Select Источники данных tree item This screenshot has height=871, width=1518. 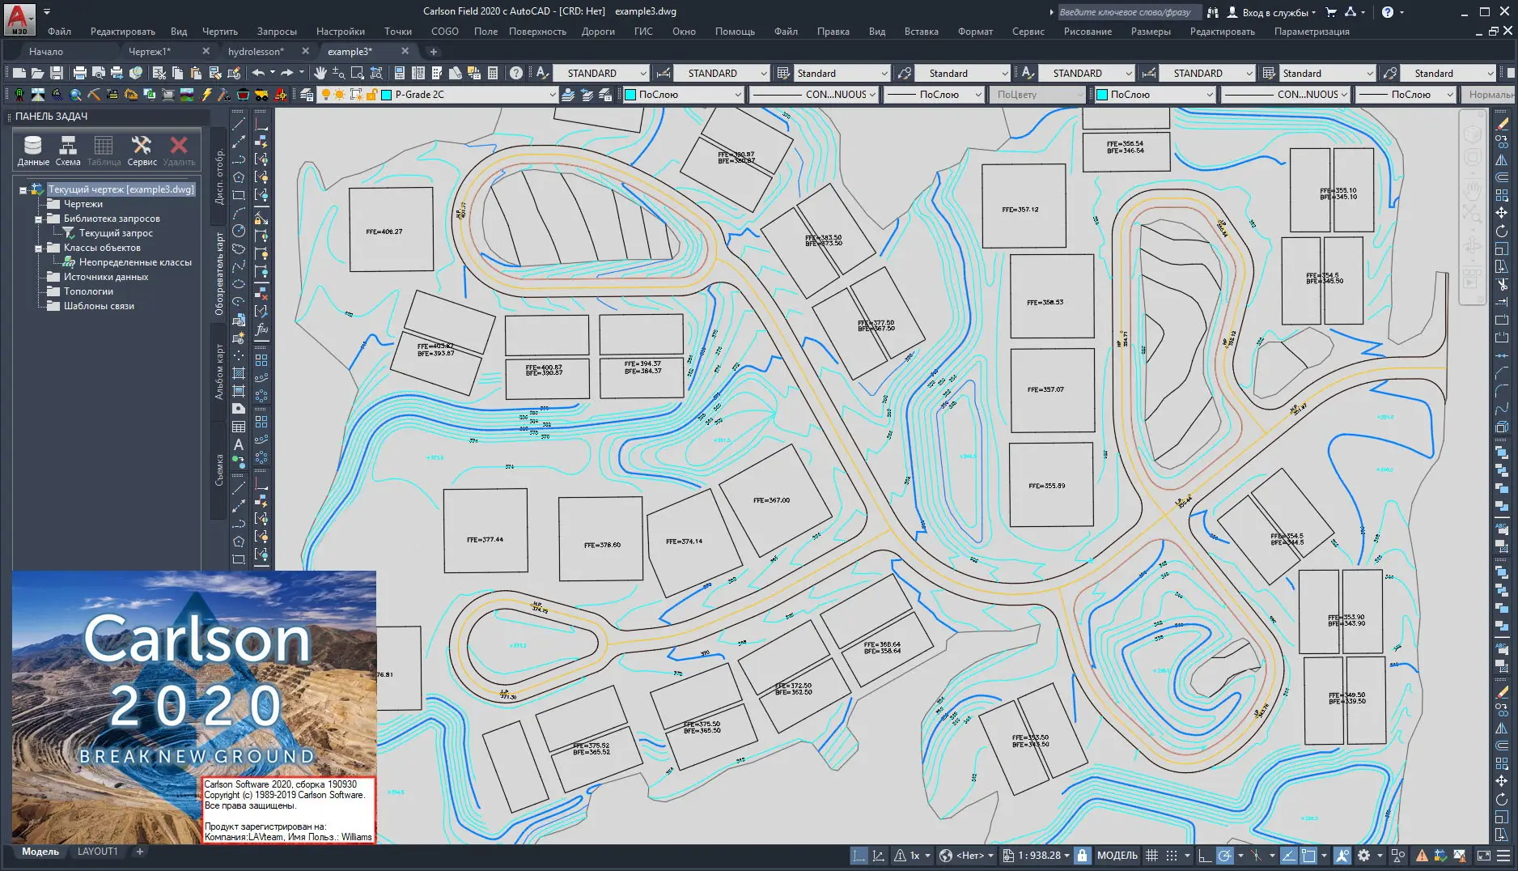[106, 277]
